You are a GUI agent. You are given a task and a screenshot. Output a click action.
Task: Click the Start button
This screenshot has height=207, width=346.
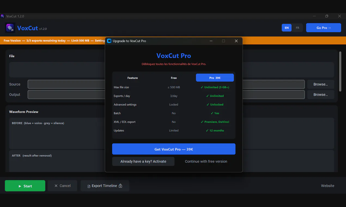25,186
